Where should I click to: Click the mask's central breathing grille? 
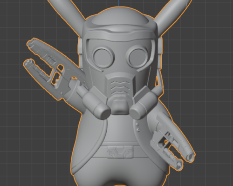tap(120, 87)
